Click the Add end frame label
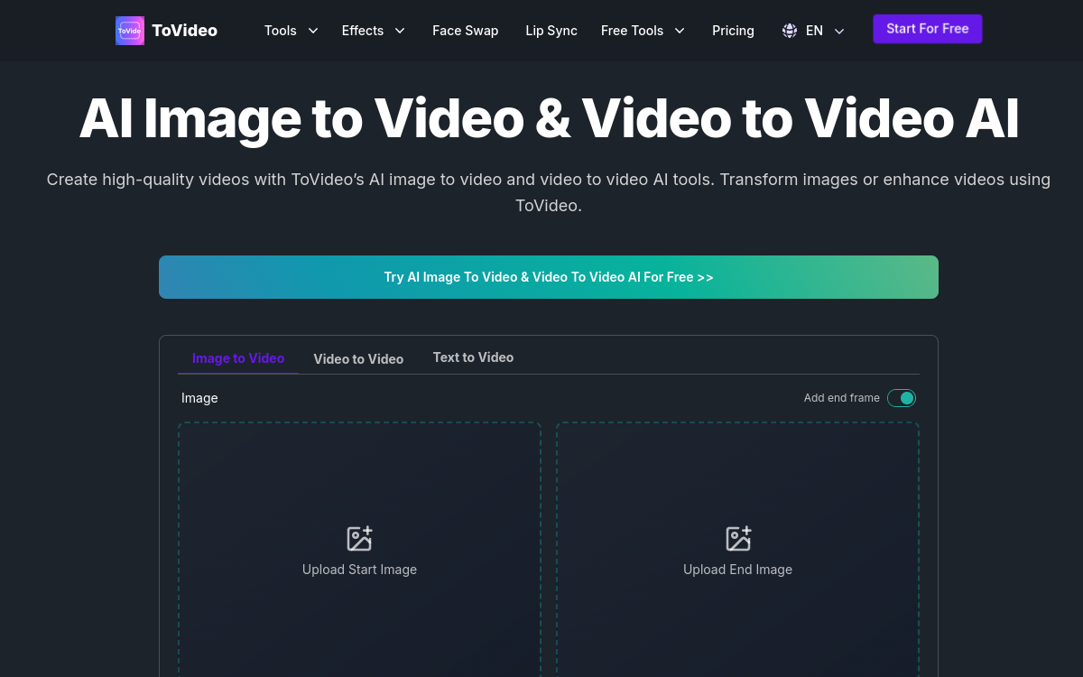This screenshot has height=677, width=1083. pos(842,398)
